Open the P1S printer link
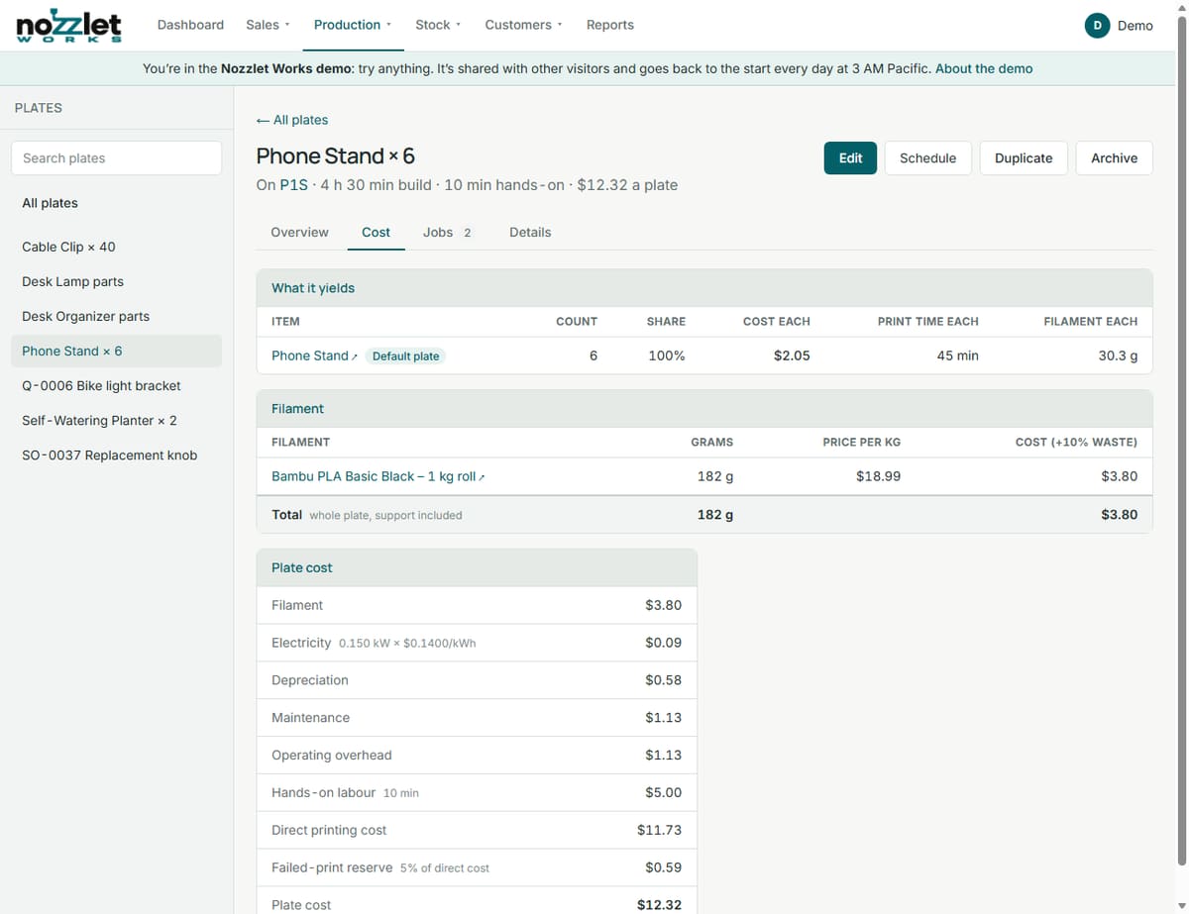This screenshot has height=914, width=1189. click(294, 185)
